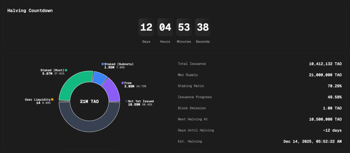Click the orange User Liquidity legend square

pyautogui.click(x=52, y=99)
